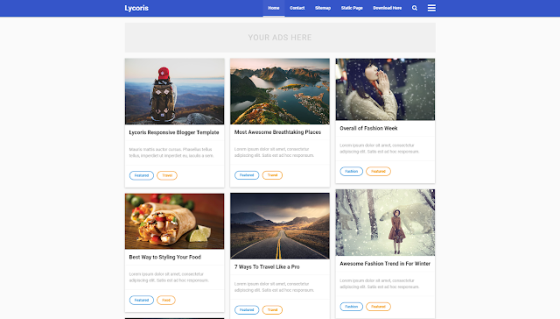Screen dimensions: 560x319
Task: Click Travel tag on Lycoris Responsive post
Action: 167,175
